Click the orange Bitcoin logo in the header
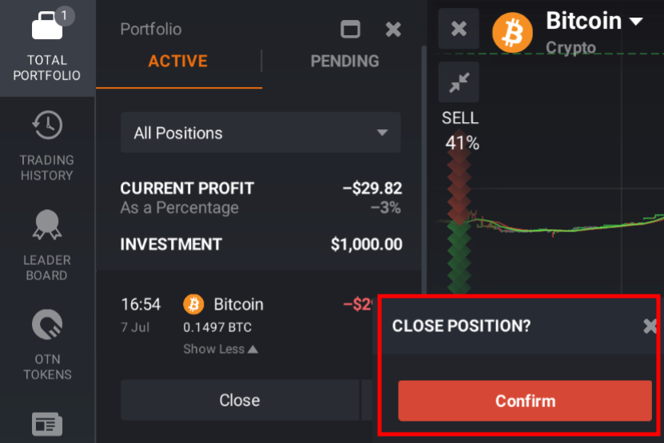Screen dimensions: 664x443 [512, 33]
